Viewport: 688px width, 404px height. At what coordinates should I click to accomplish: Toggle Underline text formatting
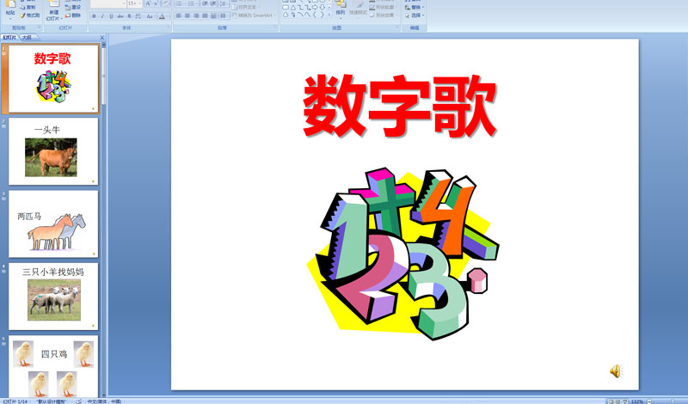[111, 15]
